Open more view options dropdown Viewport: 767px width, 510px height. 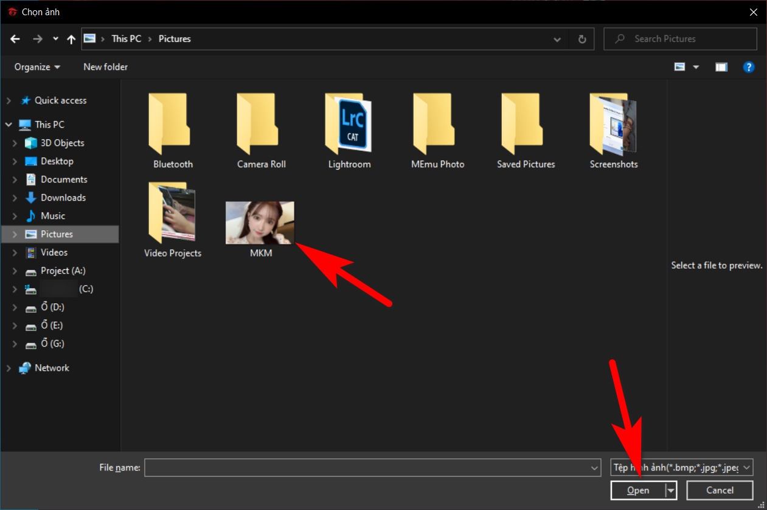coord(696,67)
